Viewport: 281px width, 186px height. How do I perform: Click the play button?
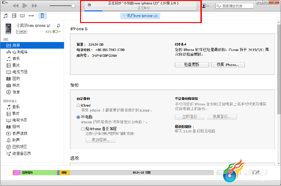(x=25, y=6)
